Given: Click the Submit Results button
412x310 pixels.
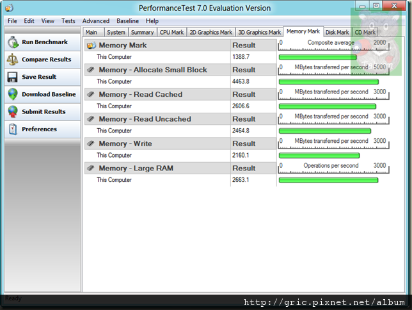Looking at the screenshot, I should click(x=43, y=111).
